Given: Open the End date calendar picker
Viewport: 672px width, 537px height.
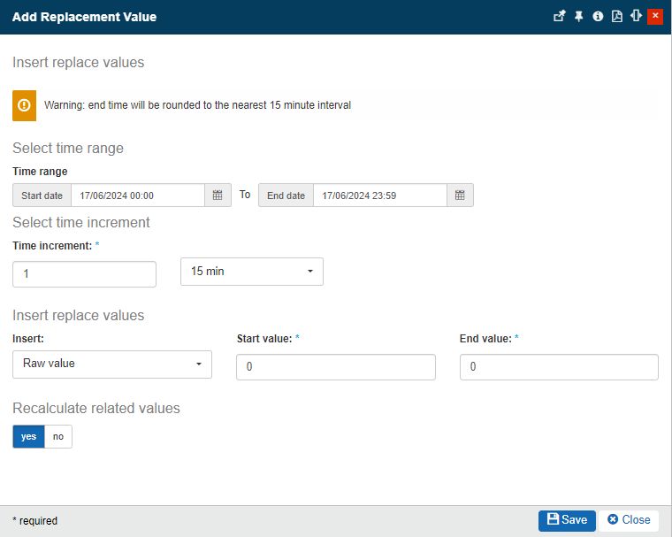Looking at the screenshot, I should (460, 196).
